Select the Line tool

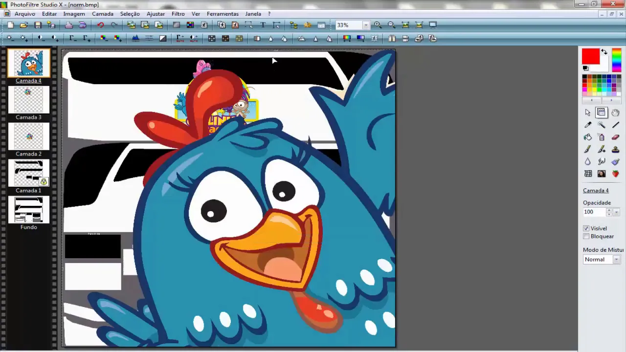coord(615,125)
